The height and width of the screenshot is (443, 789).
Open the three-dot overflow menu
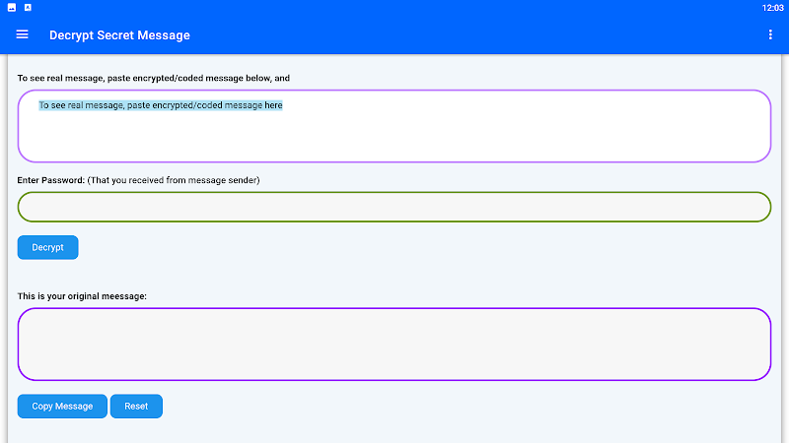tap(770, 34)
